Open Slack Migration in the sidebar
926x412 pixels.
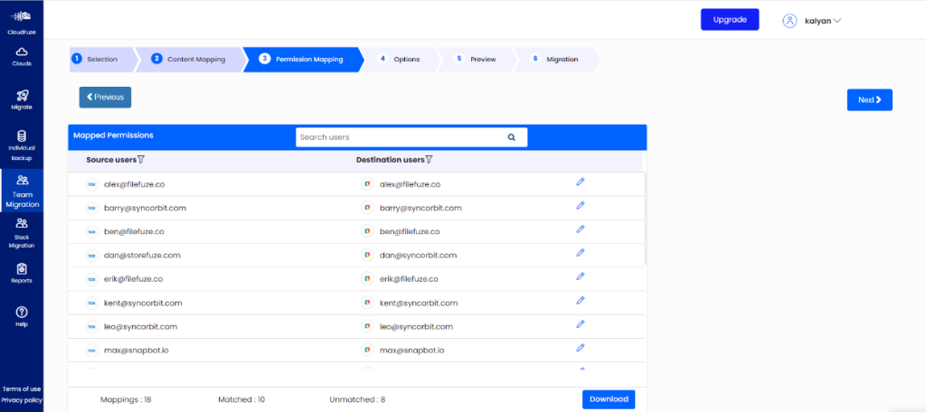22,234
